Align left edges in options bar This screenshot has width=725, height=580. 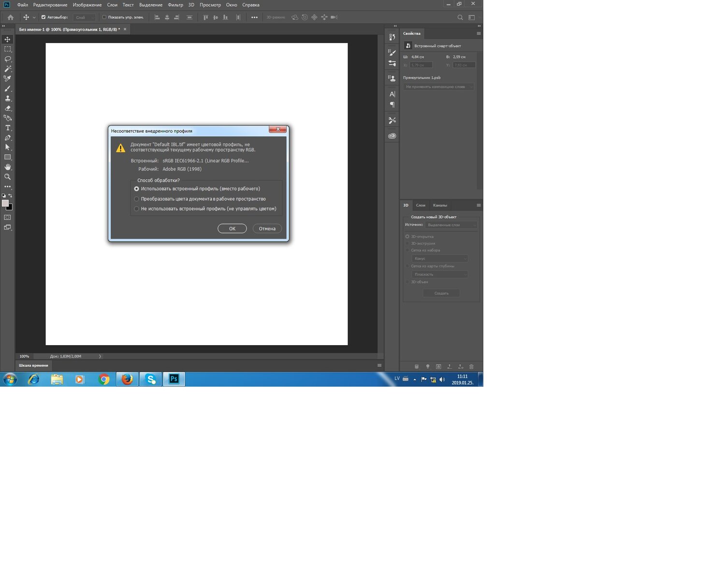click(x=157, y=17)
